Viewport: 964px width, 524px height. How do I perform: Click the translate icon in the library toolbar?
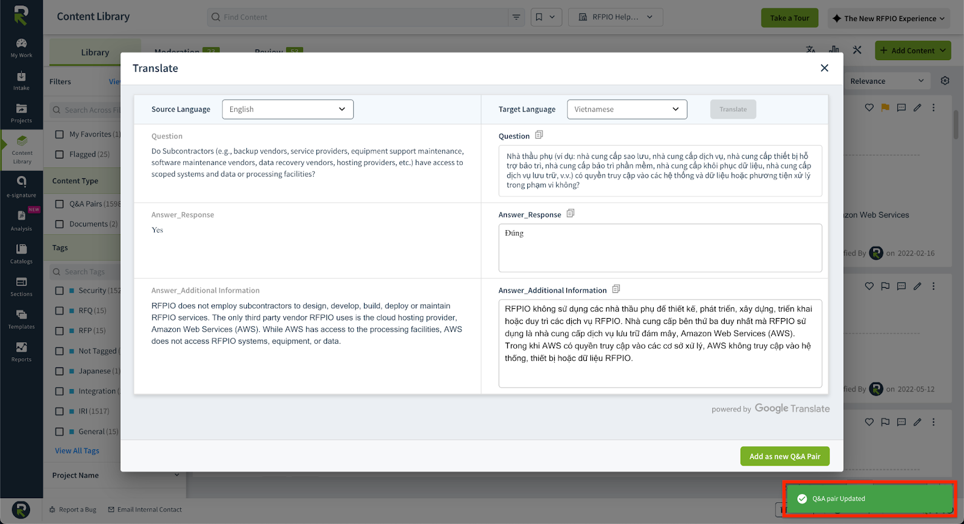coord(811,49)
